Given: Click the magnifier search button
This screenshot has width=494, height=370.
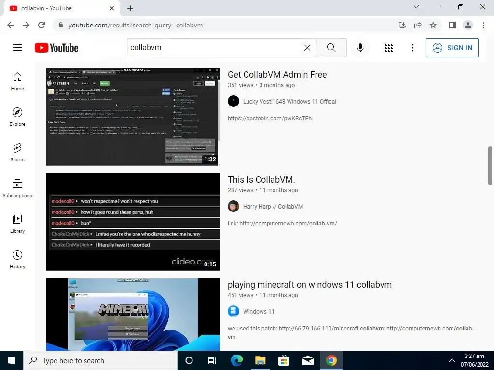Looking at the screenshot, I should pos(331,48).
